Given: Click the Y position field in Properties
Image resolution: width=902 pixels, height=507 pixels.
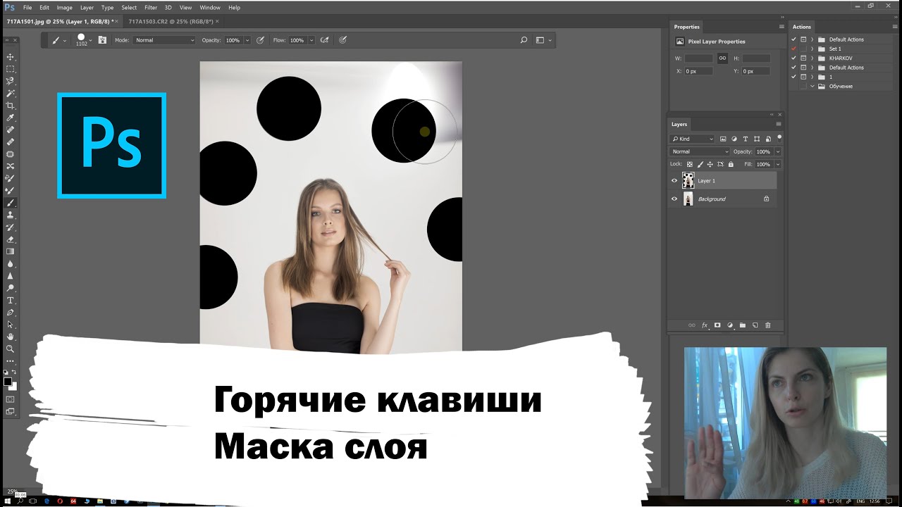Looking at the screenshot, I should point(757,71).
